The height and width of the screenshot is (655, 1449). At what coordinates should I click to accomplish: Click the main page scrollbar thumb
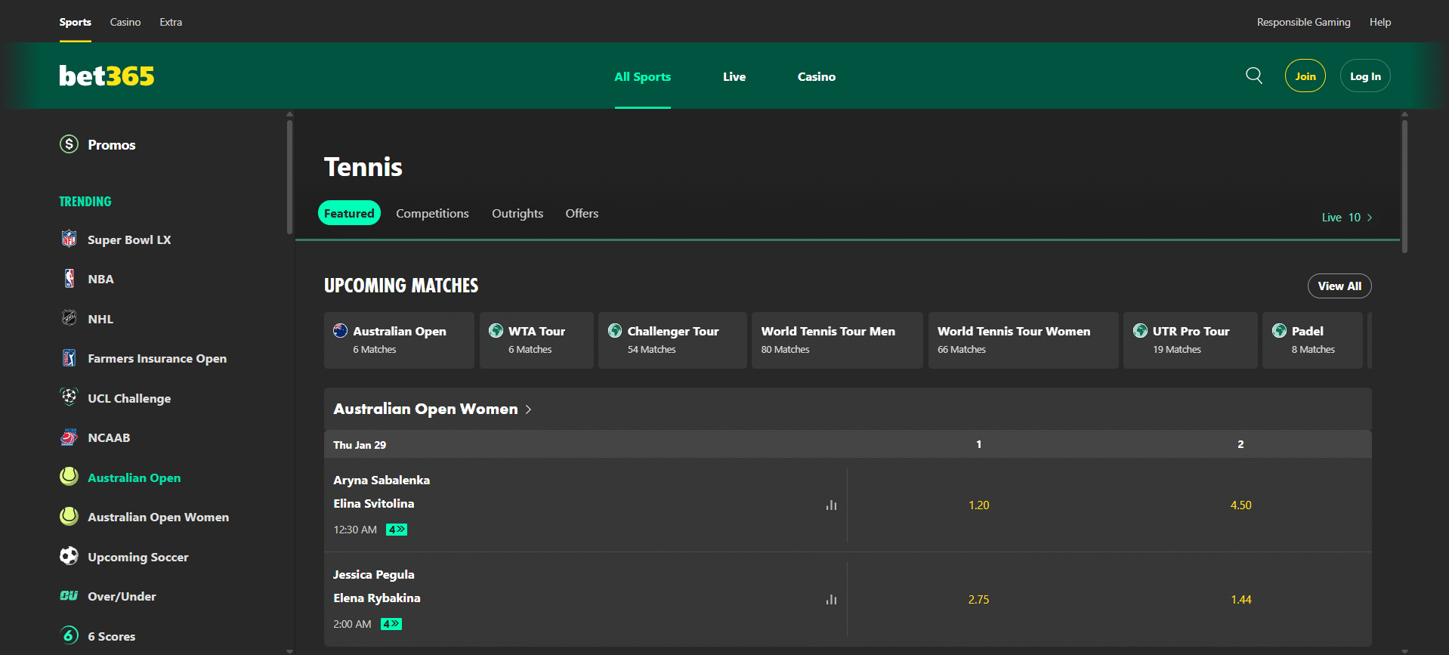pos(1404,185)
